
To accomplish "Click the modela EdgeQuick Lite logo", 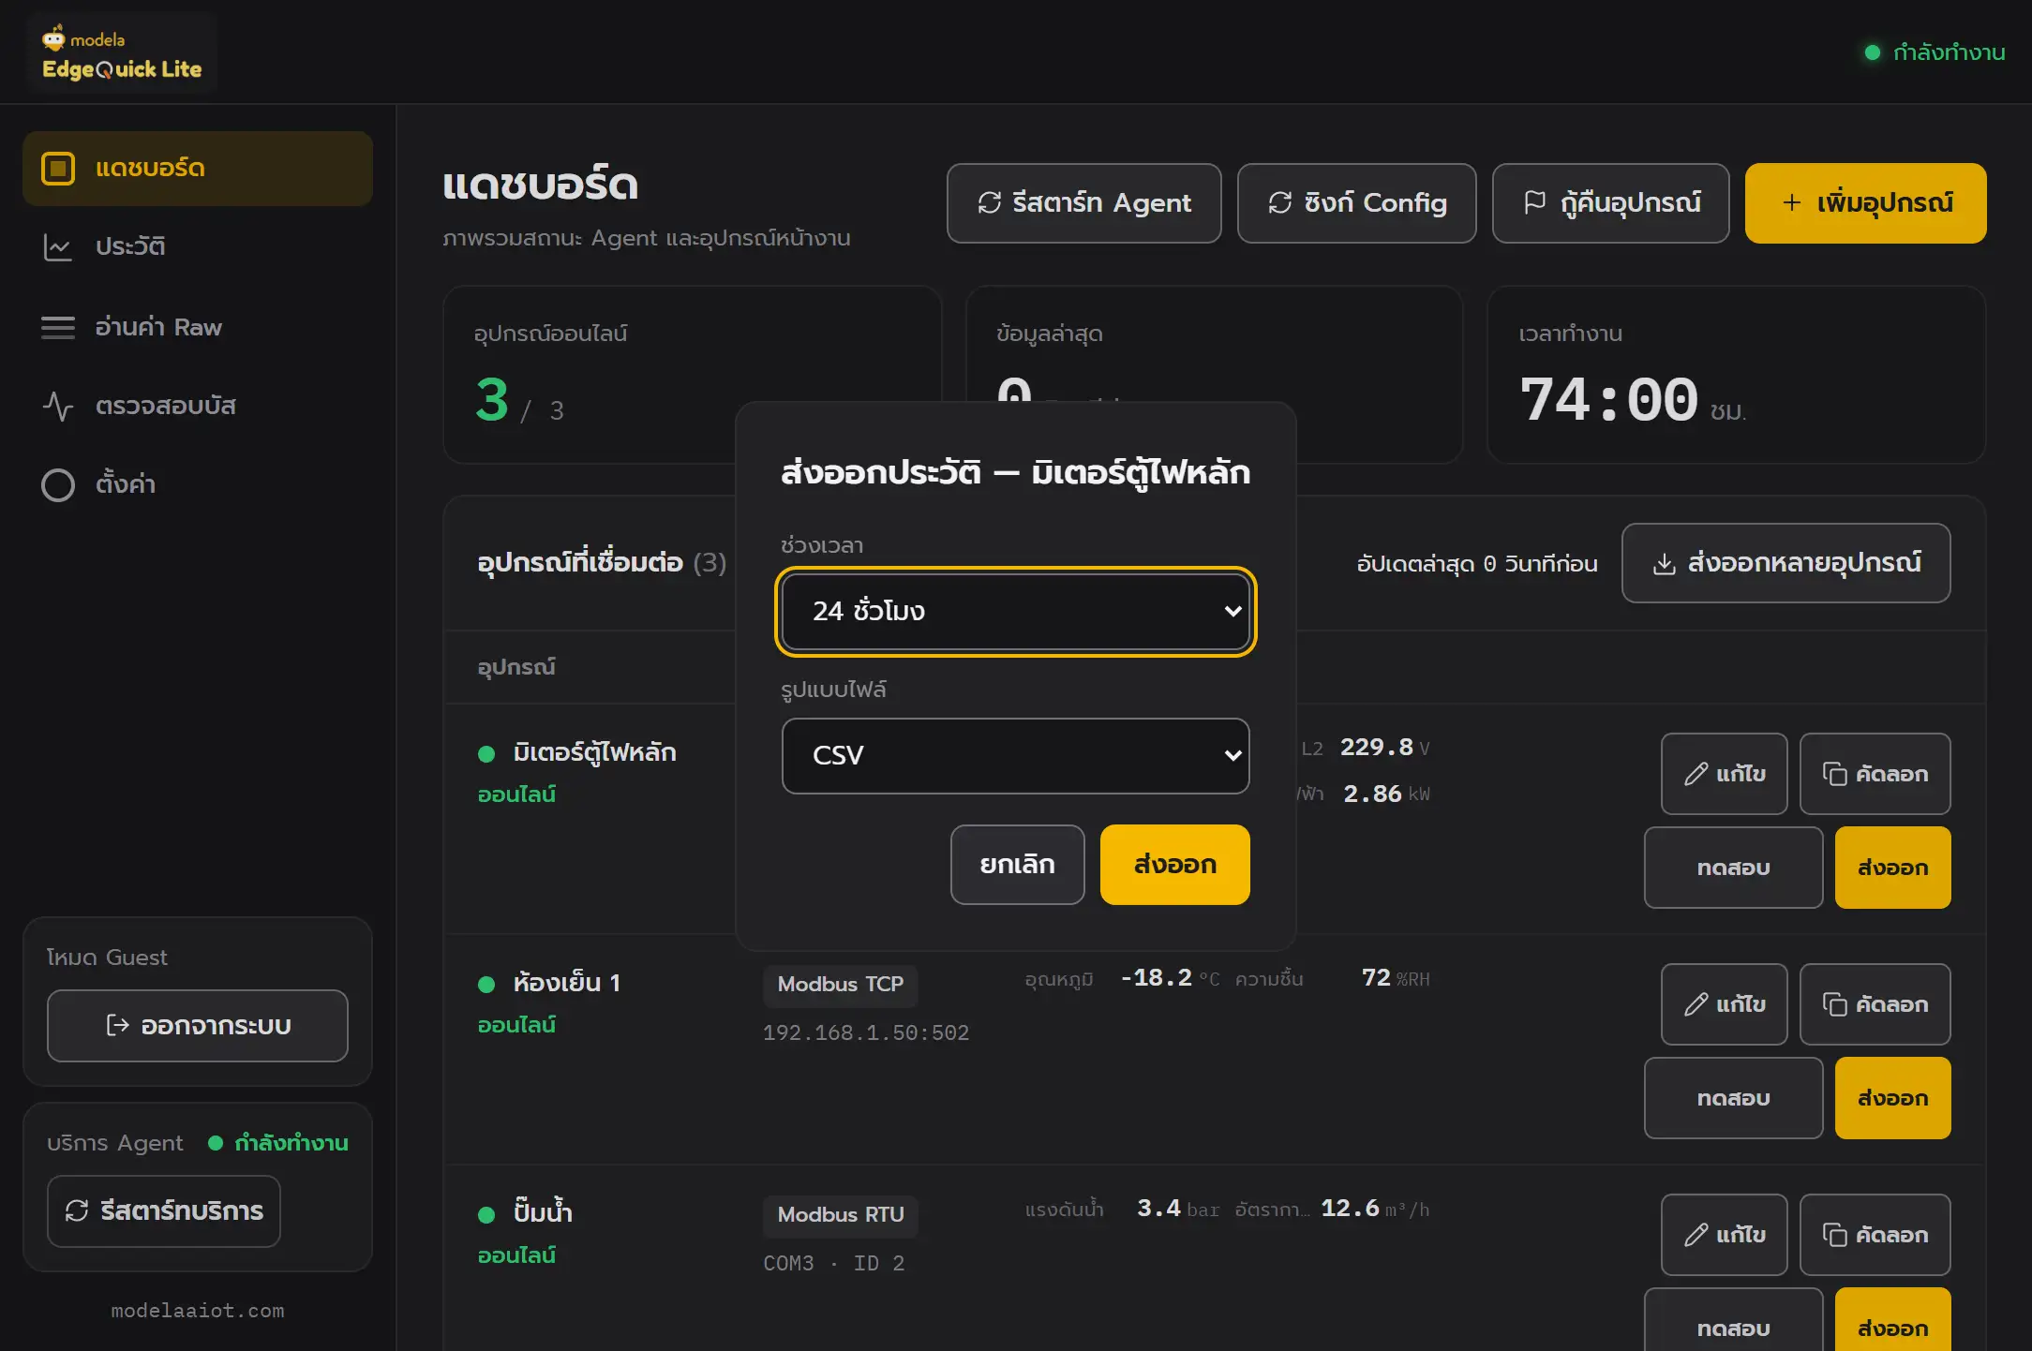I will click(x=122, y=53).
